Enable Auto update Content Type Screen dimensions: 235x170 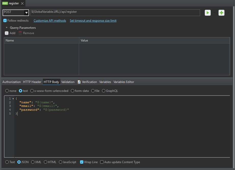pos(102,162)
